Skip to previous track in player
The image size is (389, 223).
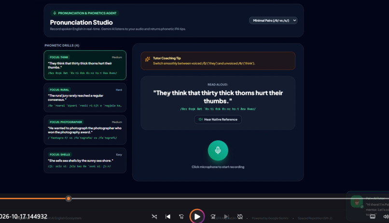[x=168, y=217]
